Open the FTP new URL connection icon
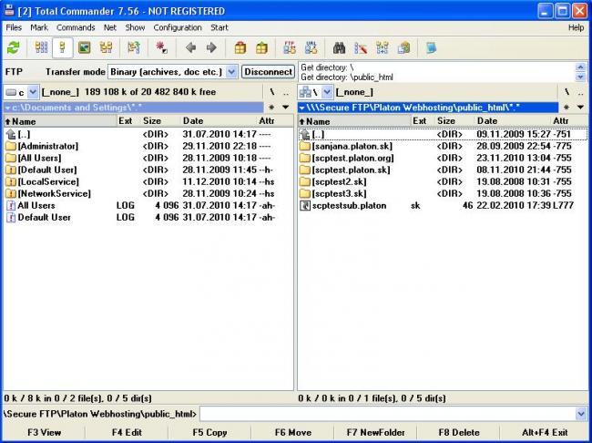The height and width of the screenshot is (443, 592). point(311,48)
